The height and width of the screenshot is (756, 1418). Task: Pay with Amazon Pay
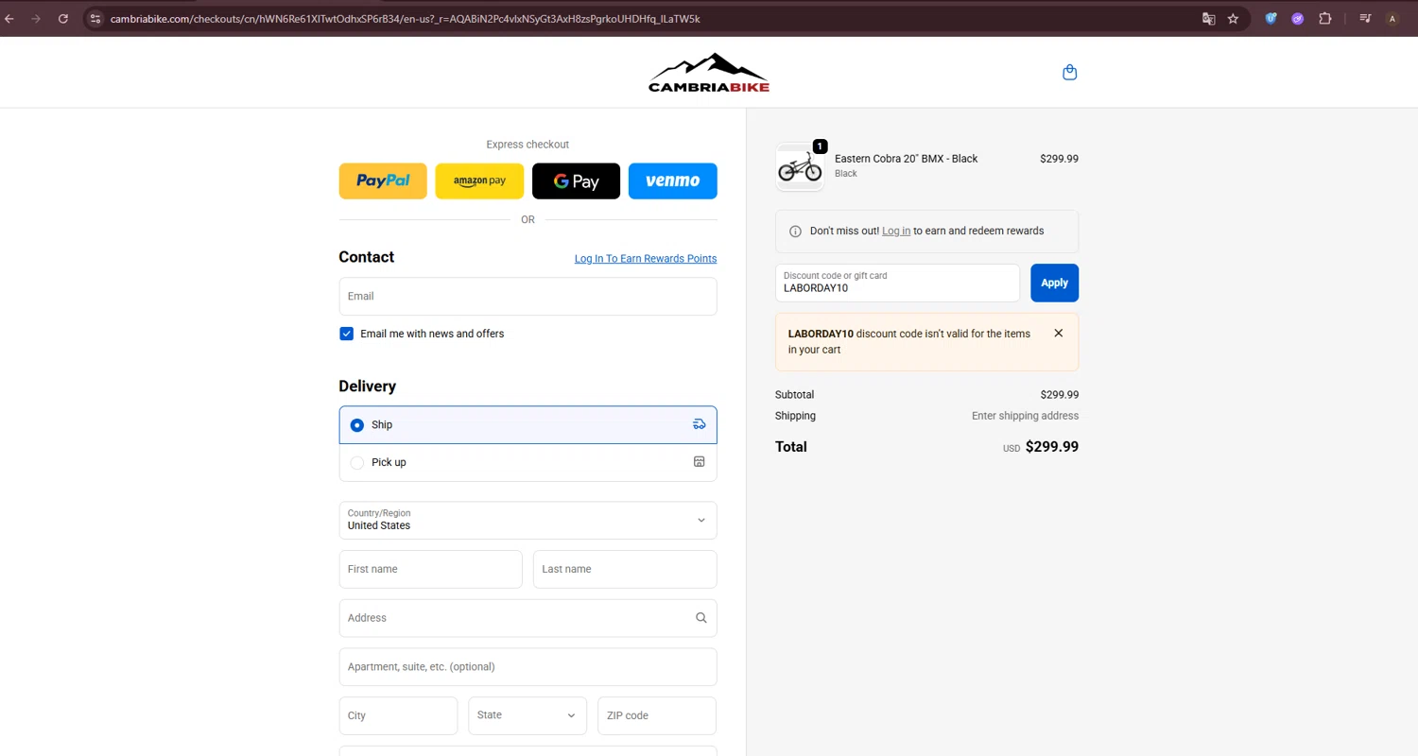point(479,181)
